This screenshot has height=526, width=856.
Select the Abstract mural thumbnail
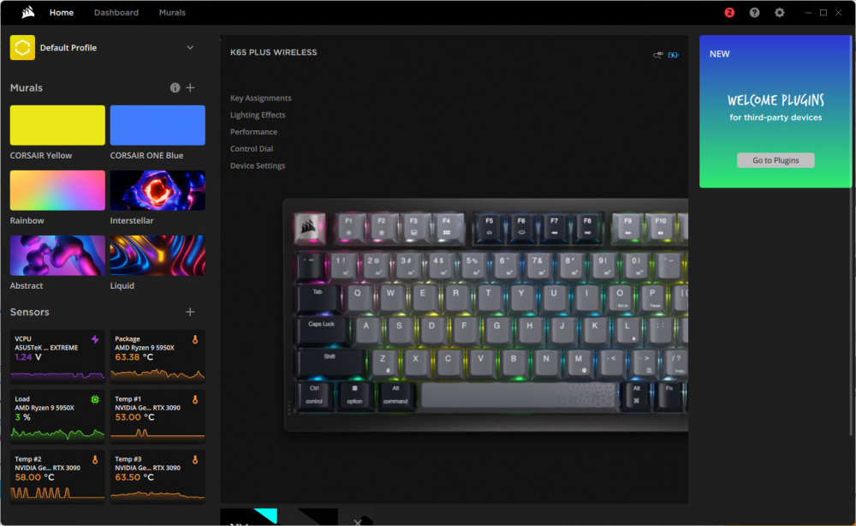pos(57,255)
